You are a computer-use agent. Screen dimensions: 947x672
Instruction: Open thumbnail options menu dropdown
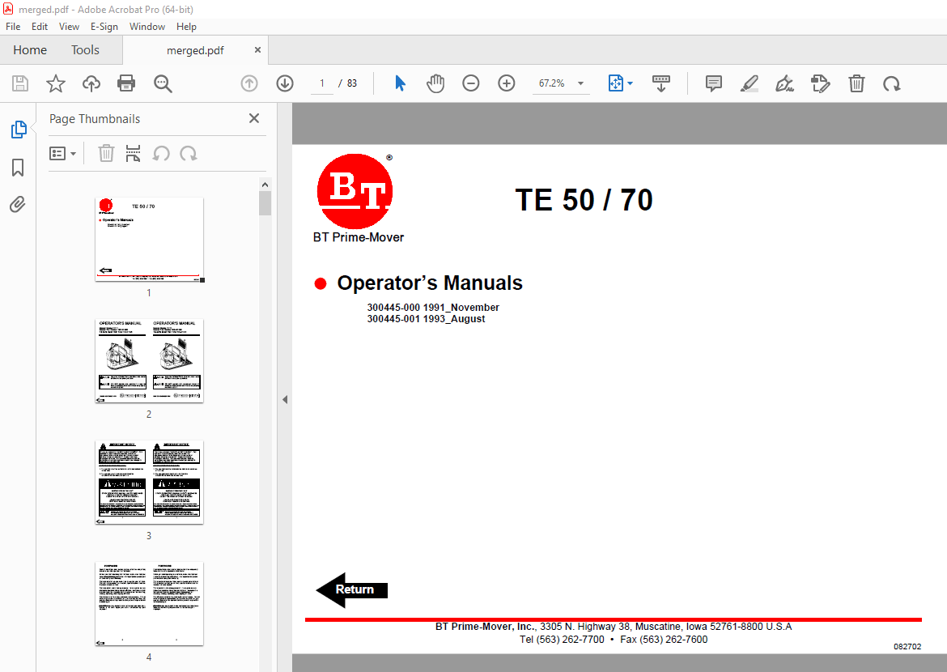62,154
